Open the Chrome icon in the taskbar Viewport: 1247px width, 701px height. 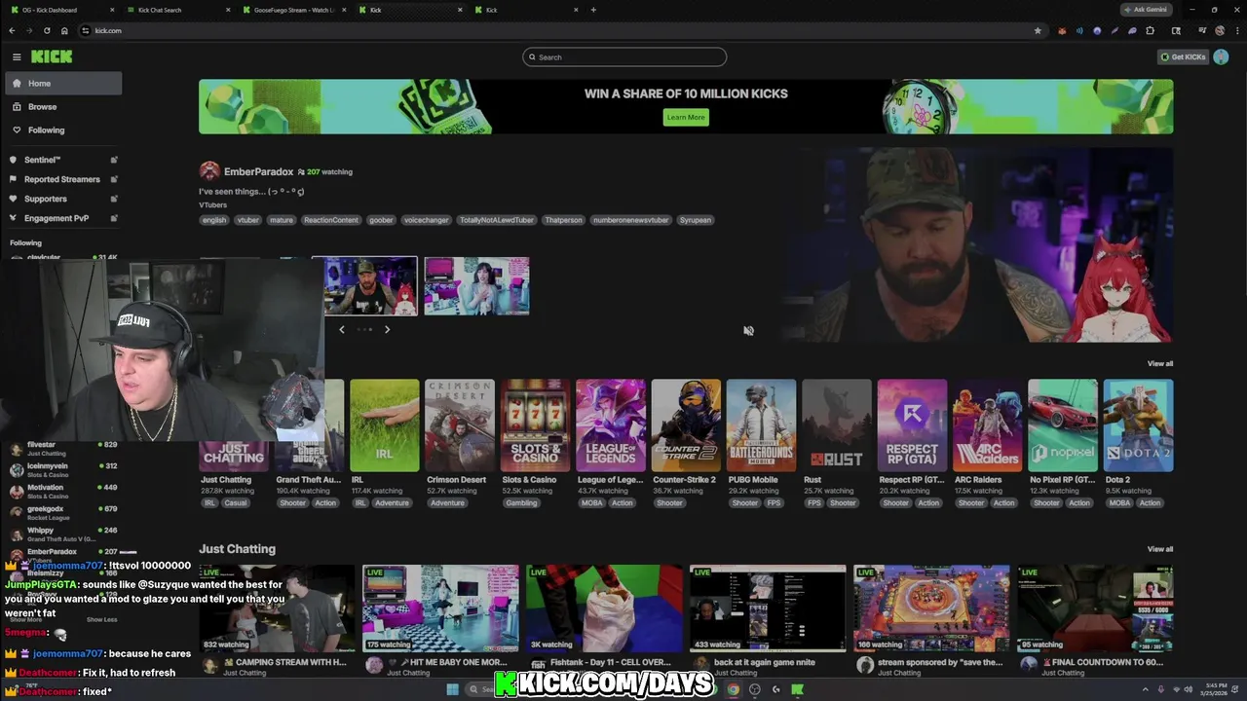734,689
